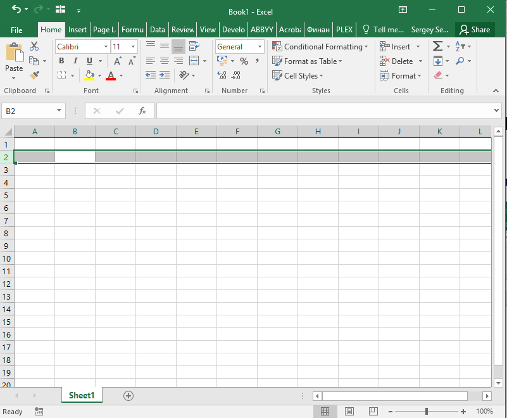Click the Fill down arrow icon
Screen dimensions: 507x418
pyautogui.click(x=438, y=61)
